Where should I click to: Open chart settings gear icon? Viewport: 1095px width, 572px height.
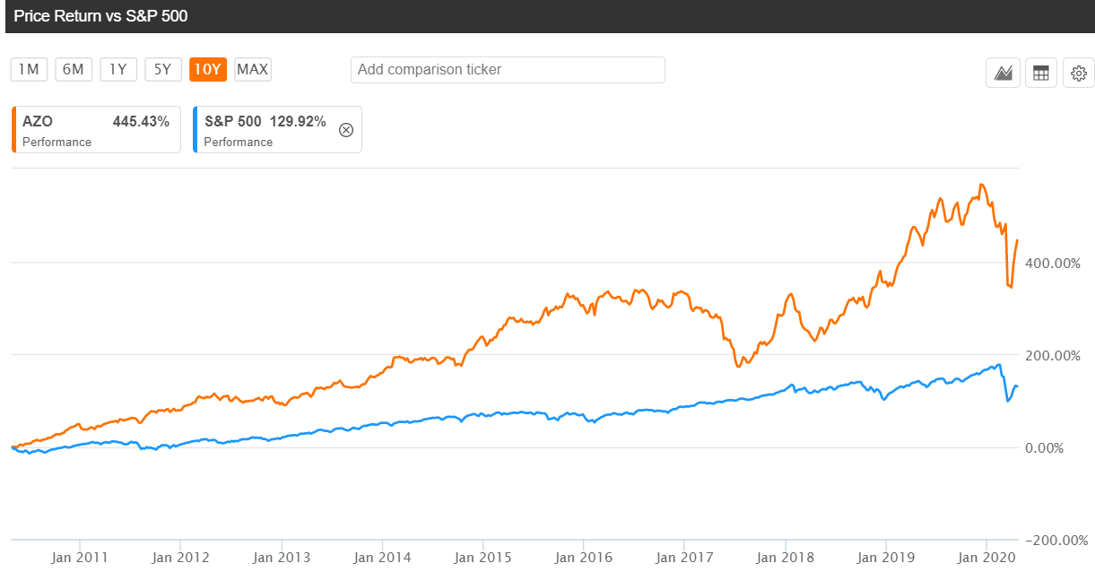1079,73
